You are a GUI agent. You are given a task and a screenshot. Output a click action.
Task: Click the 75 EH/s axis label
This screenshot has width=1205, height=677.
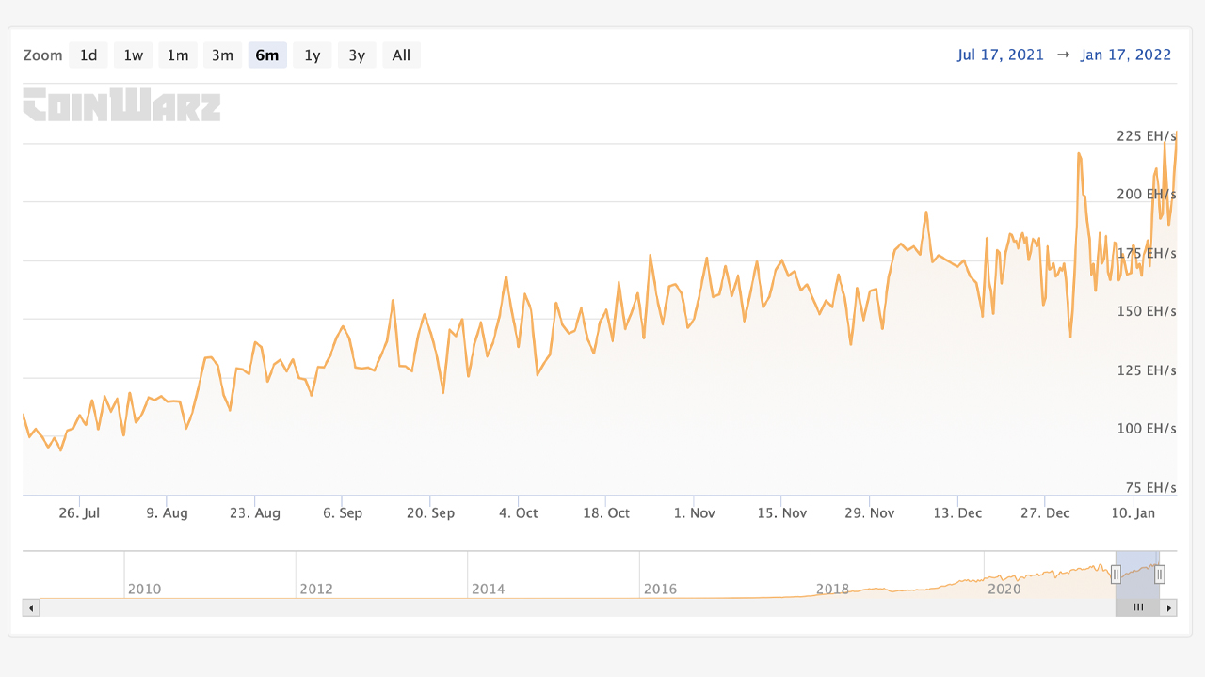(x=1150, y=488)
